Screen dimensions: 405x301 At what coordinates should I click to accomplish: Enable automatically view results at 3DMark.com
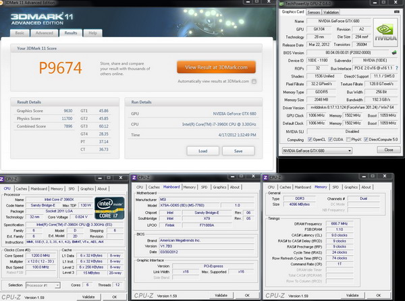[x=254, y=81]
